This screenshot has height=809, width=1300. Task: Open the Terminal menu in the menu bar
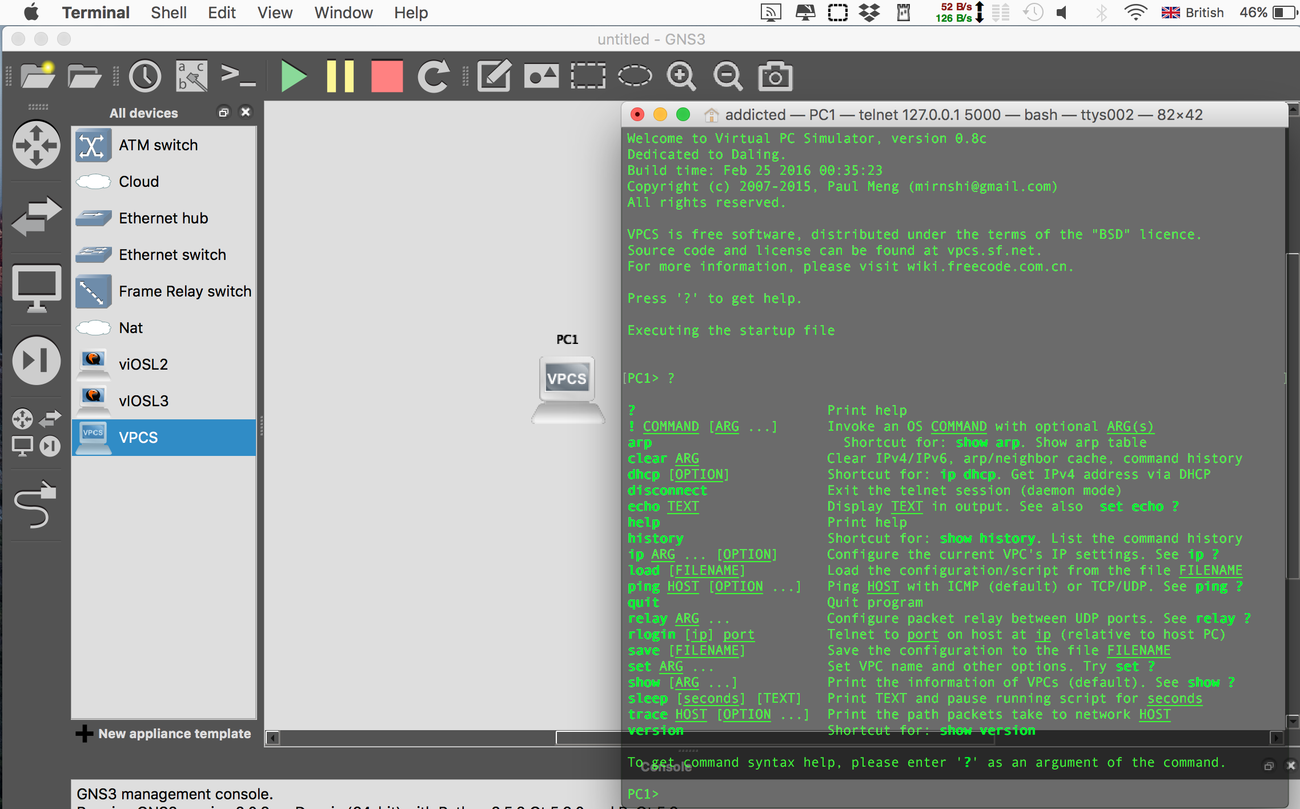[x=95, y=13]
